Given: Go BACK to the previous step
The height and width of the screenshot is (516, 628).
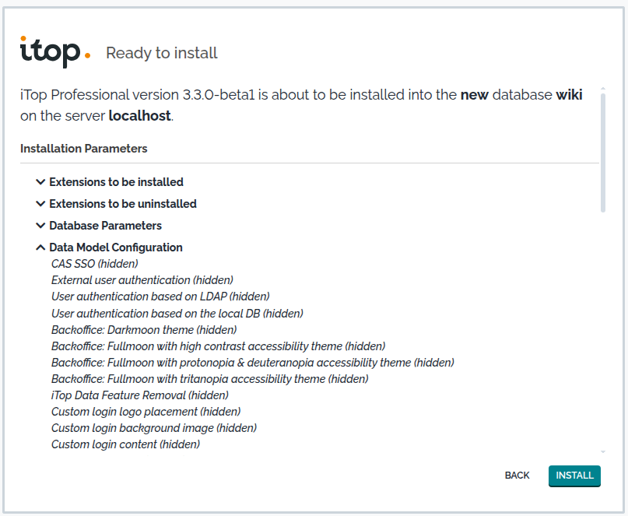Looking at the screenshot, I should pyautogui.click(x=517, y=476).
